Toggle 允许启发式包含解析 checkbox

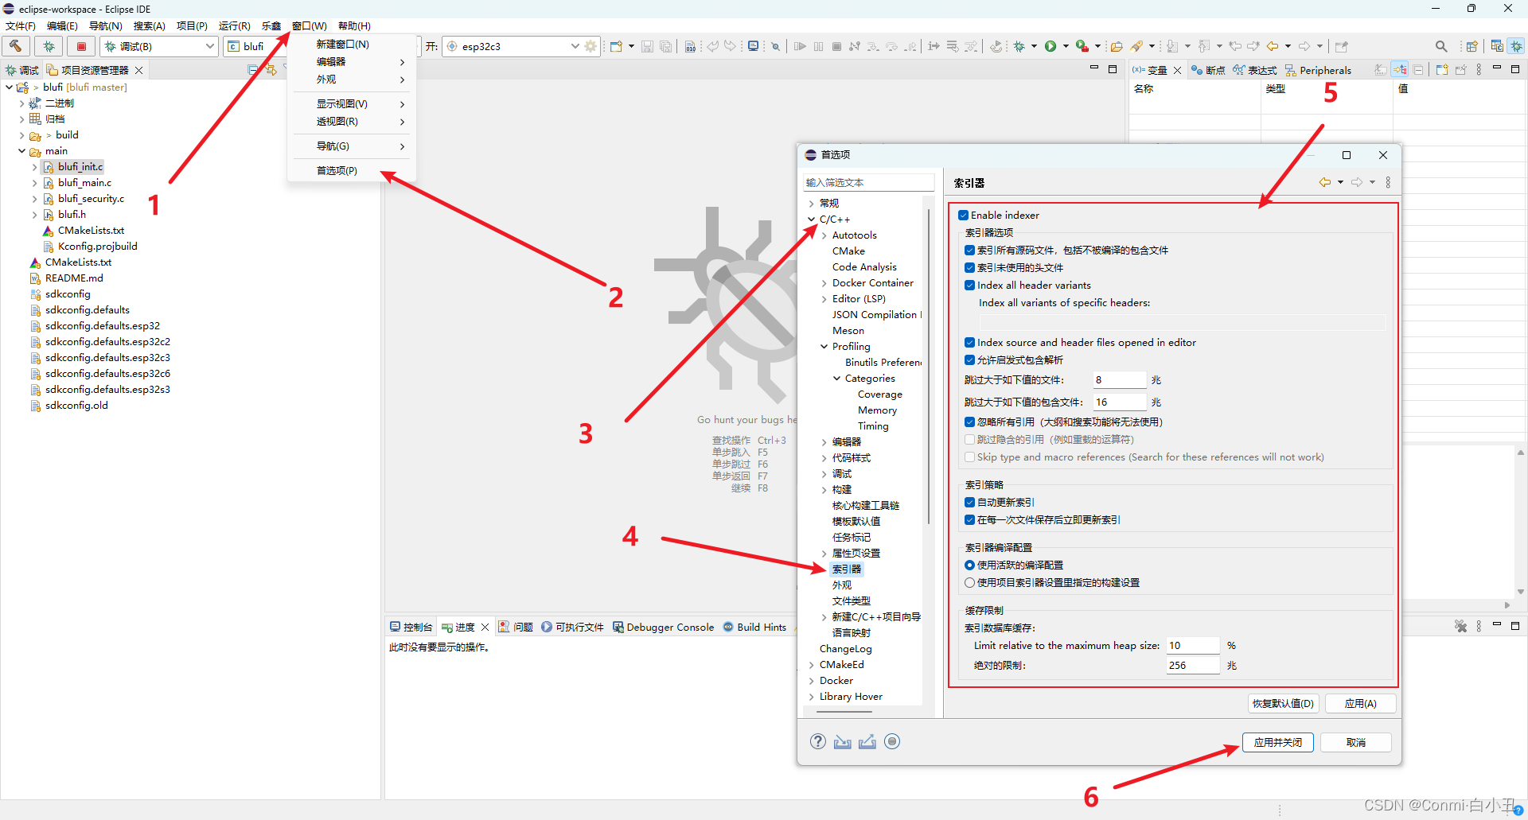pos(969,359)
